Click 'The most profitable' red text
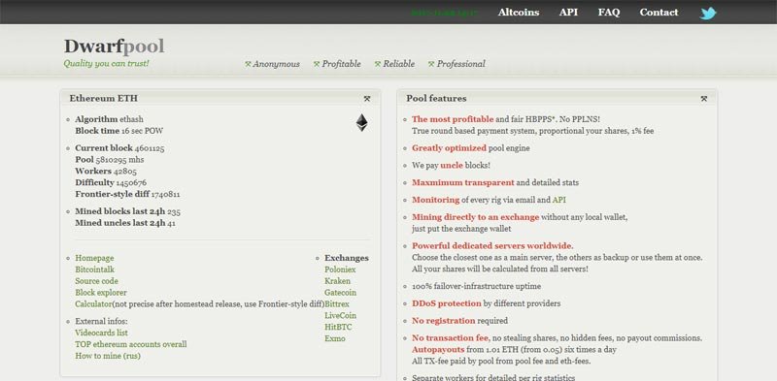 (453, 119)
